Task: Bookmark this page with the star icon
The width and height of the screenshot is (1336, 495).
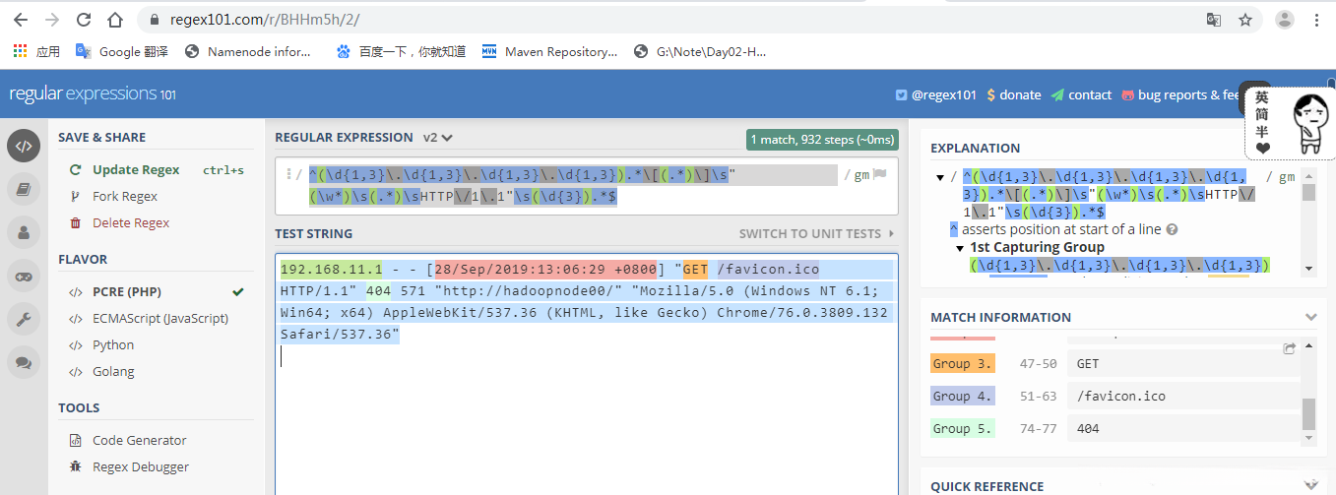Action: [x=1245, y=20]
